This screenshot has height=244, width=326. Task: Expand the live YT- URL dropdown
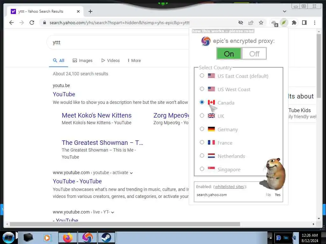[x=112, y=212]
